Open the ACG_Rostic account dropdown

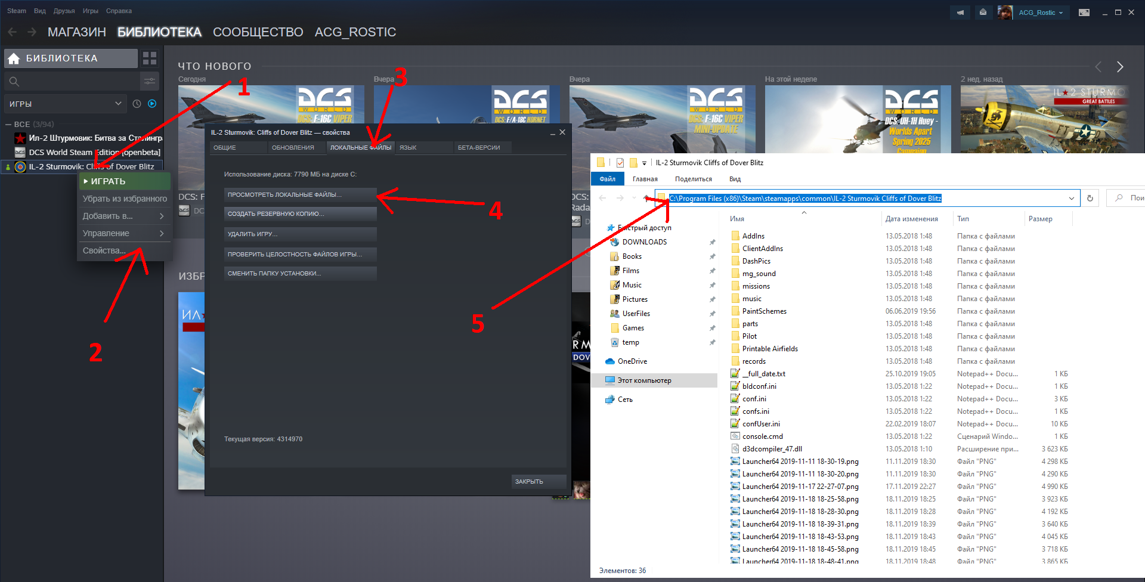click(1041, 13)
